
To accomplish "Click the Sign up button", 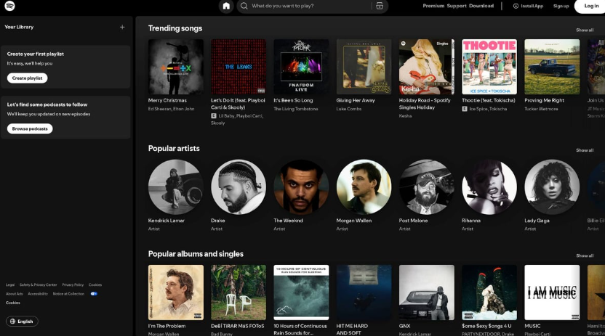I will pyautogui.click(x=561, y=6).
